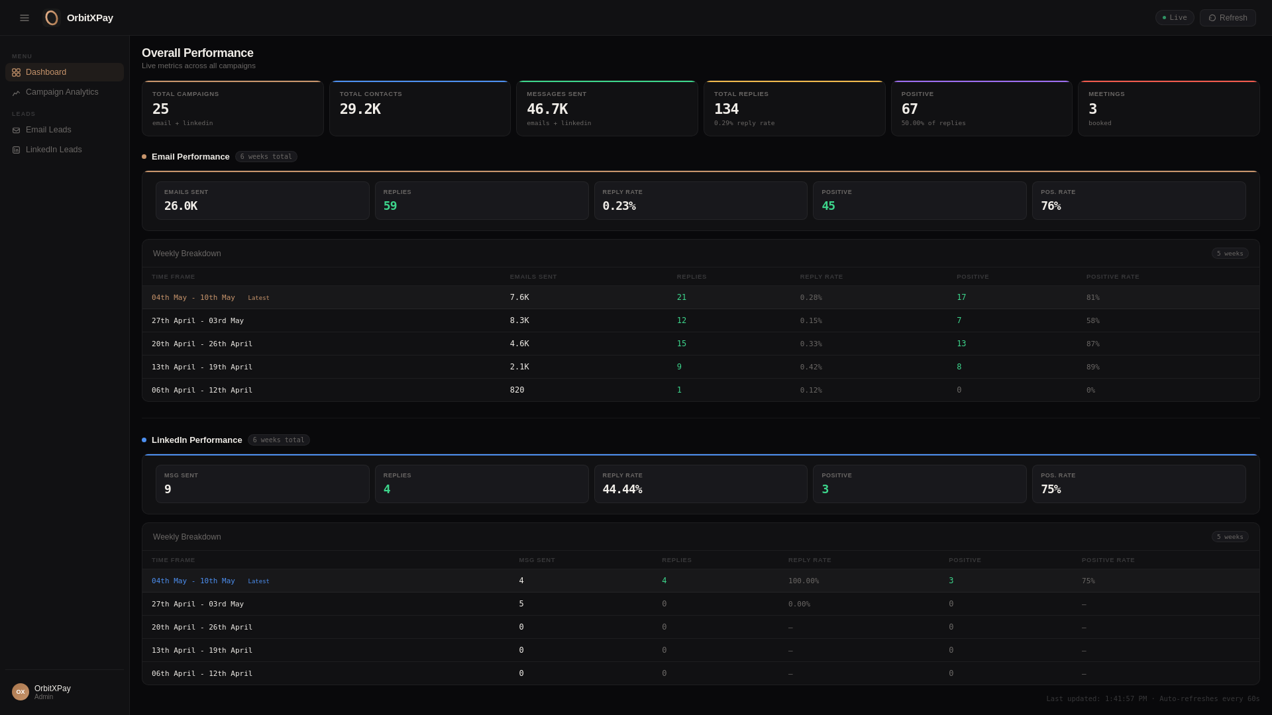
Task: Refresh the dashboard data
Action: (1228, 18)
